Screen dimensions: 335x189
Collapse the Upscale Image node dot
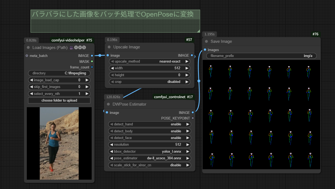109,47
